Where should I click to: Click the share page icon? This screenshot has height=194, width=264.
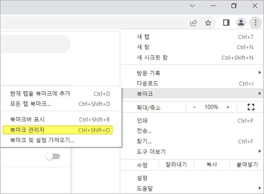tap(193, 23)
